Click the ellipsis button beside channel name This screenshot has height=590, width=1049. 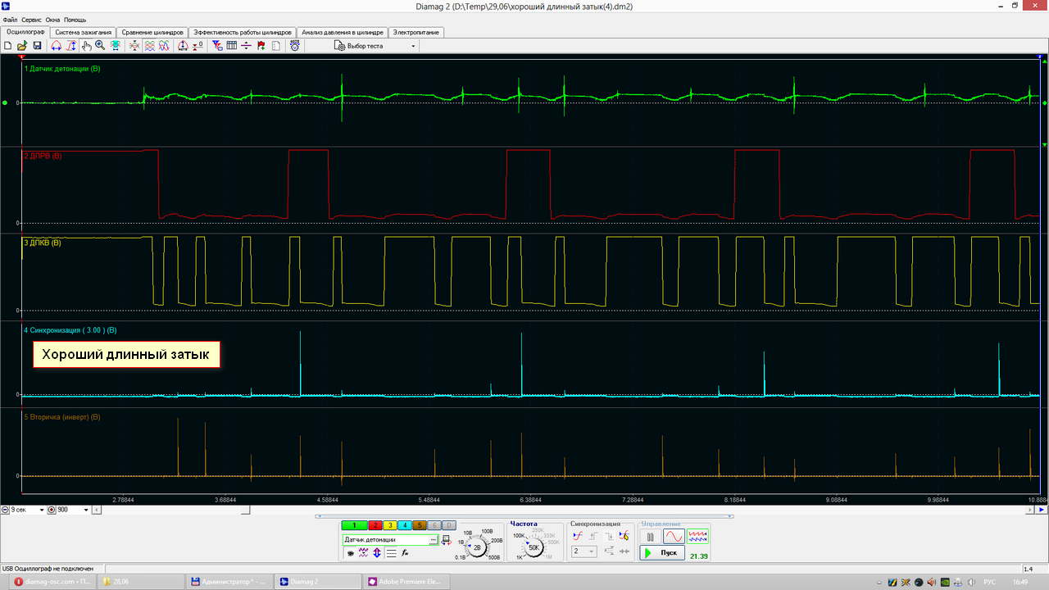434,540
